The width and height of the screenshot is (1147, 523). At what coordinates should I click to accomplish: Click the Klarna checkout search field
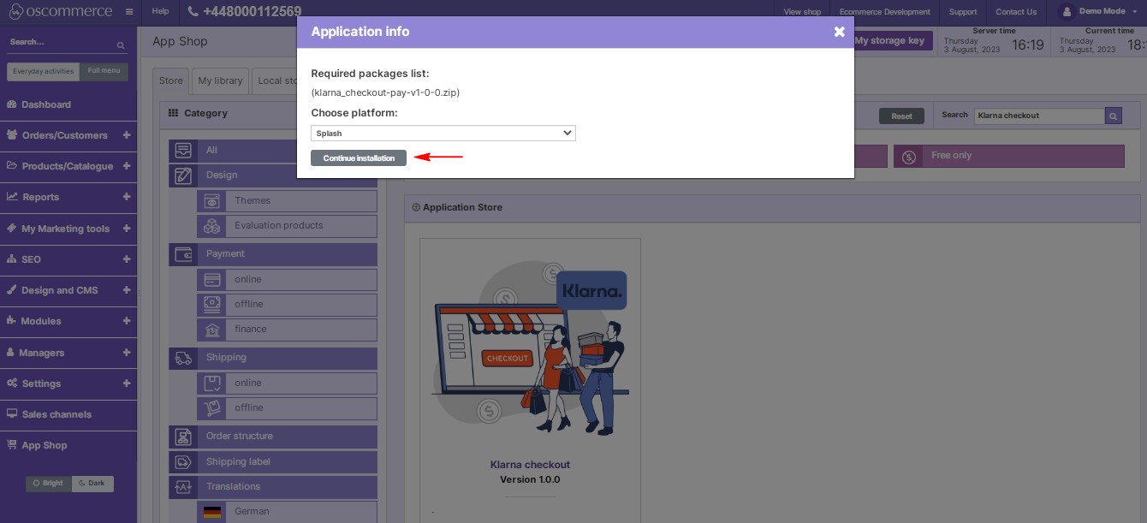point(1039,116)
